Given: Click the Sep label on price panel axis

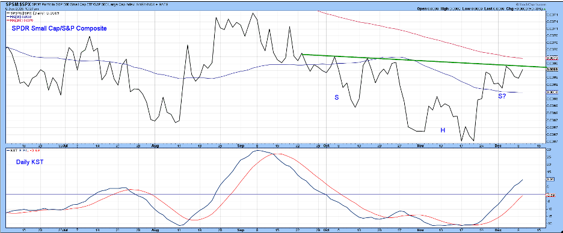Looking at the screenshot, I should 241,146.
